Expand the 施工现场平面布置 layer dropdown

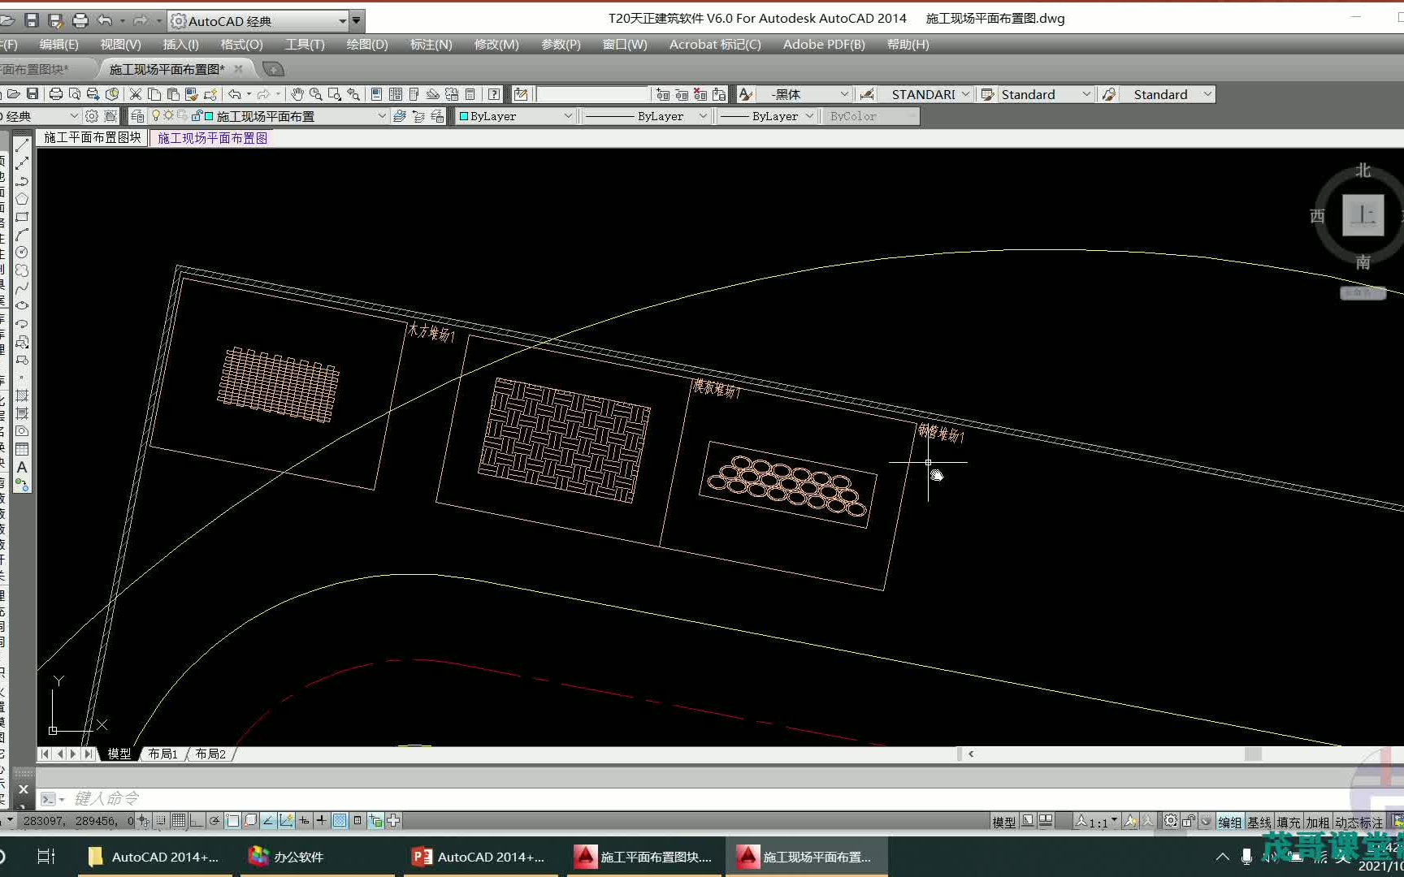pyautogui.click(x=382, y=115)
